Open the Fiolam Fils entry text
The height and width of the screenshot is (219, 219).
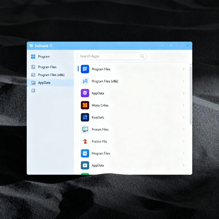pyautogui.click(x=99, y=141)
